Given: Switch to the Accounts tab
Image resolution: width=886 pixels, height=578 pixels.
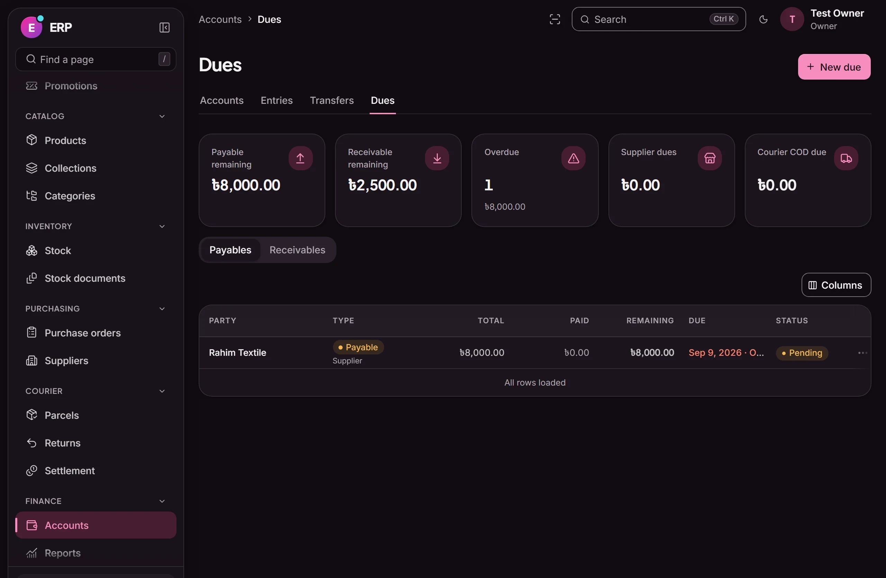Looking at the screenshot, I should click(x=221, y=100).
